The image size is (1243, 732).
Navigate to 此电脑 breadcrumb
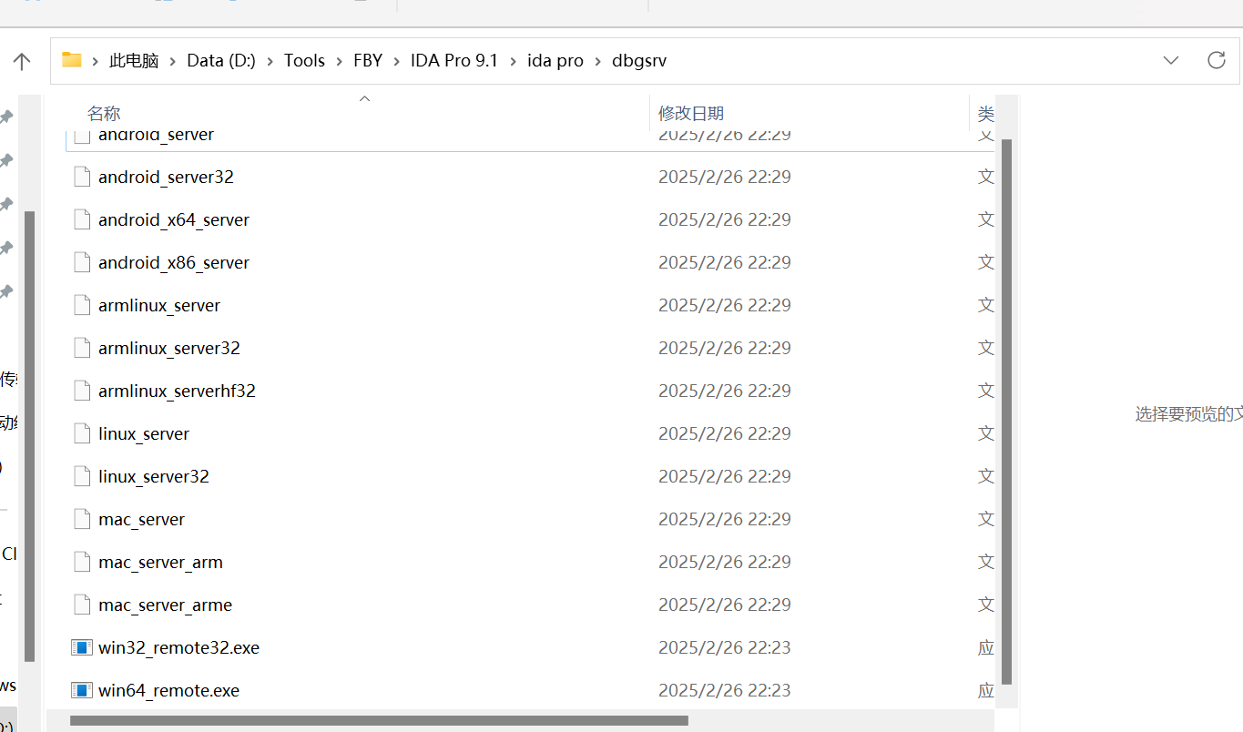point(134,61)
